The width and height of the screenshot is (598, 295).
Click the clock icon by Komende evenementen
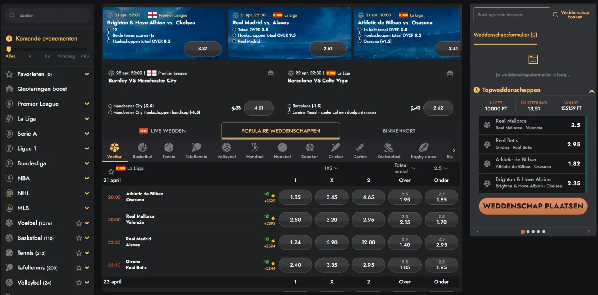(x=9, y=39)
